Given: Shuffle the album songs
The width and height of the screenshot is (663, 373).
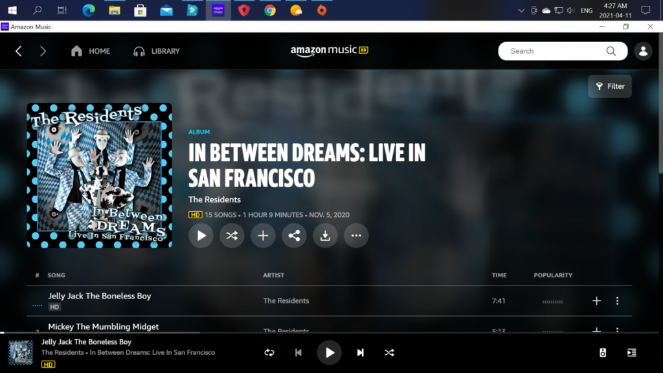Looking at the screenshot, I should click(232, 236).
